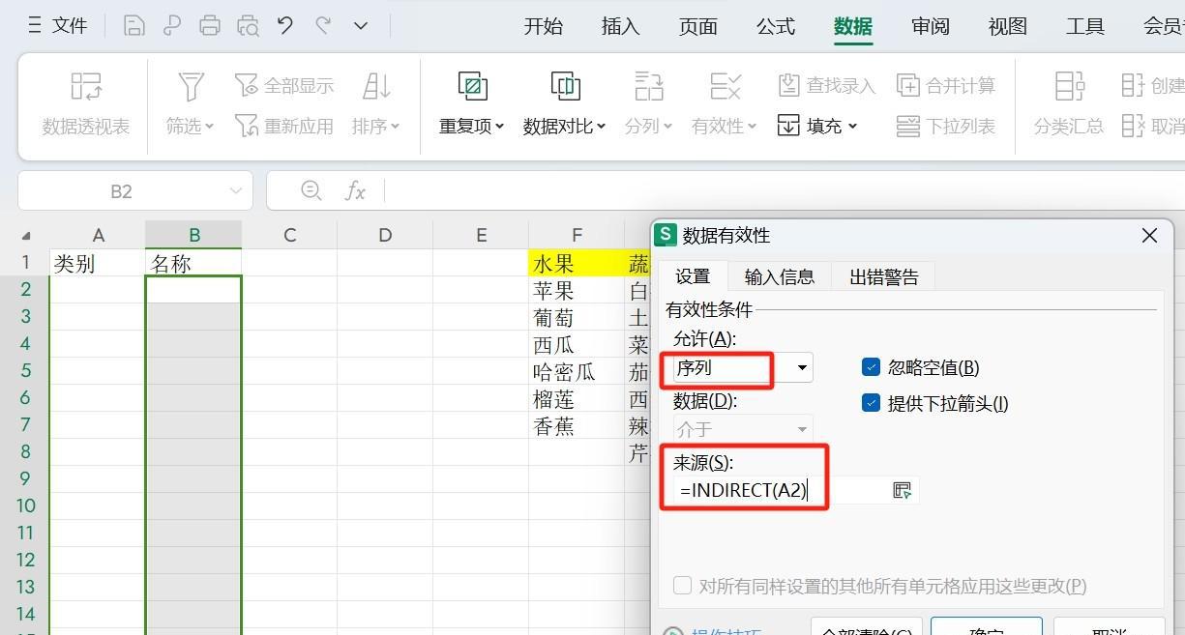Click the 重复项 duplicates icon

click(x=472, y=86)
